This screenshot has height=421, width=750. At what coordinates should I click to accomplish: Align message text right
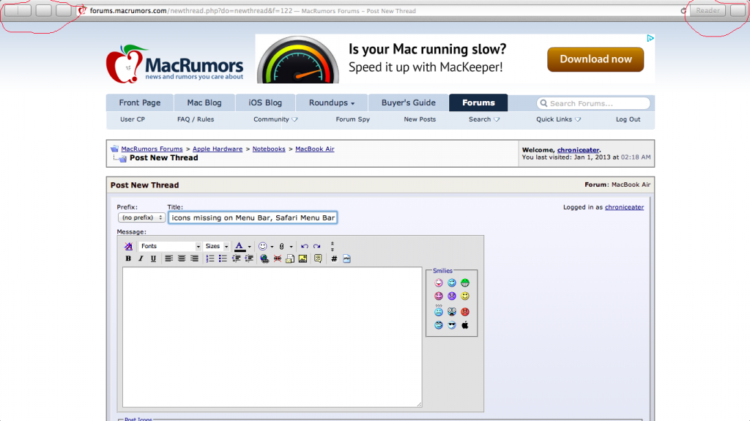(x=194, y=258)
